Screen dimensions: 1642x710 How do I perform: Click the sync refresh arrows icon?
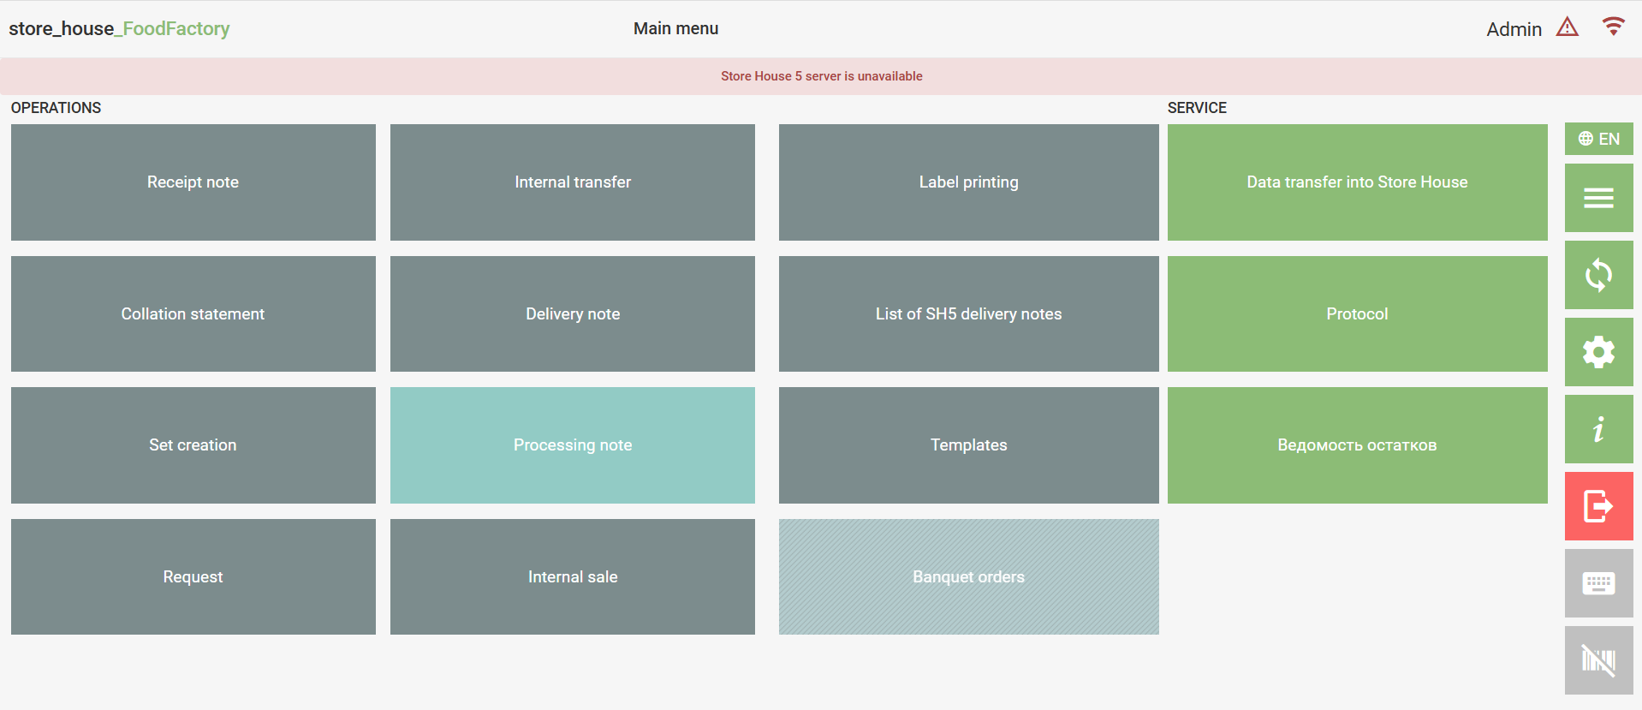point(1598,275)
